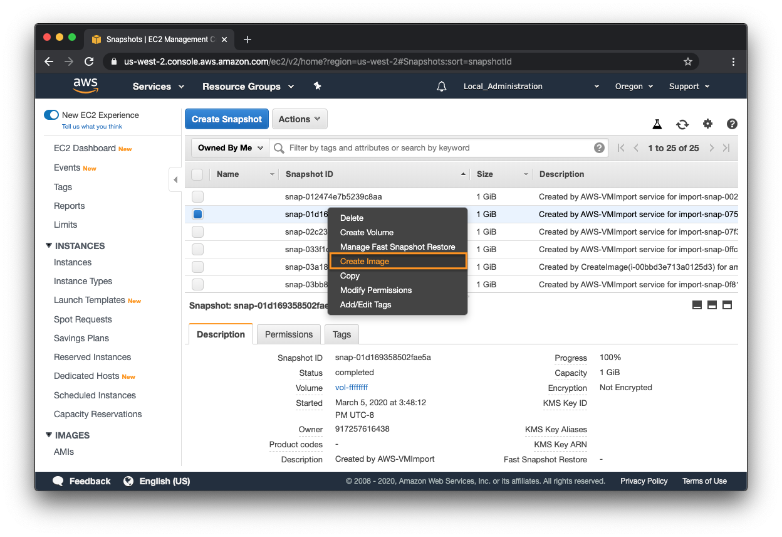
Task: Open the Local_Administration account menu
Action: [531, 87]
